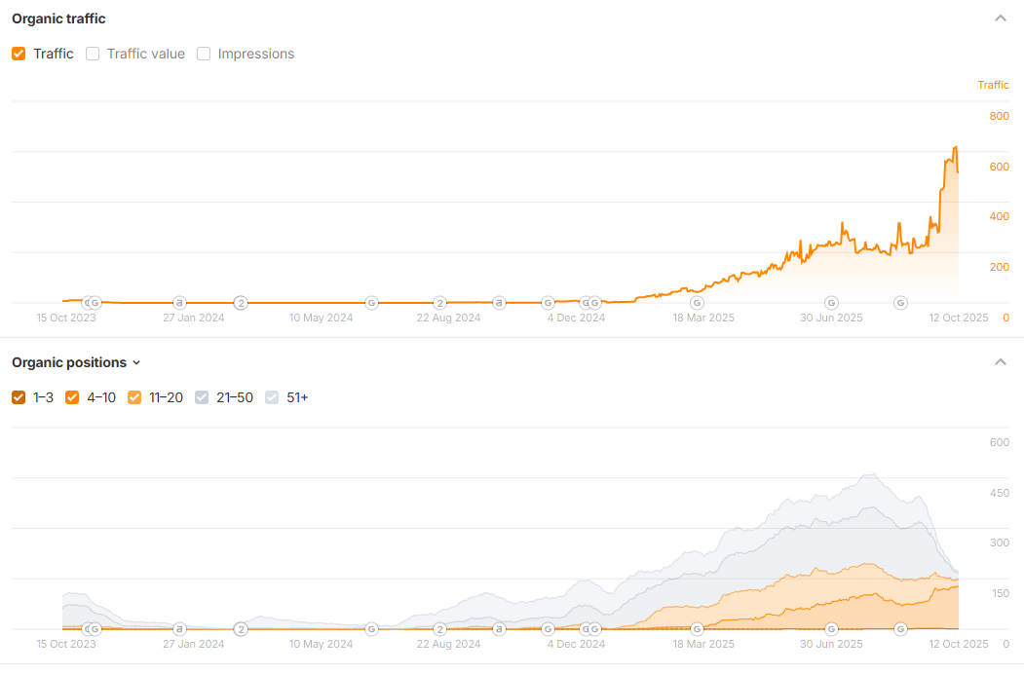Uncheck the Traffic checkbox
The width and height of the screenshot is (1024, 674).
click(19, 54)
